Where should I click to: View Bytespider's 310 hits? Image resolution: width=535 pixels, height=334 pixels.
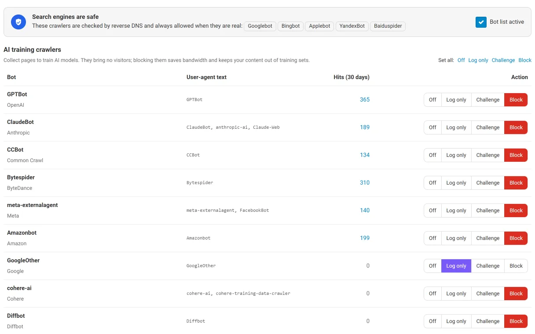click(x=365, y=183)
